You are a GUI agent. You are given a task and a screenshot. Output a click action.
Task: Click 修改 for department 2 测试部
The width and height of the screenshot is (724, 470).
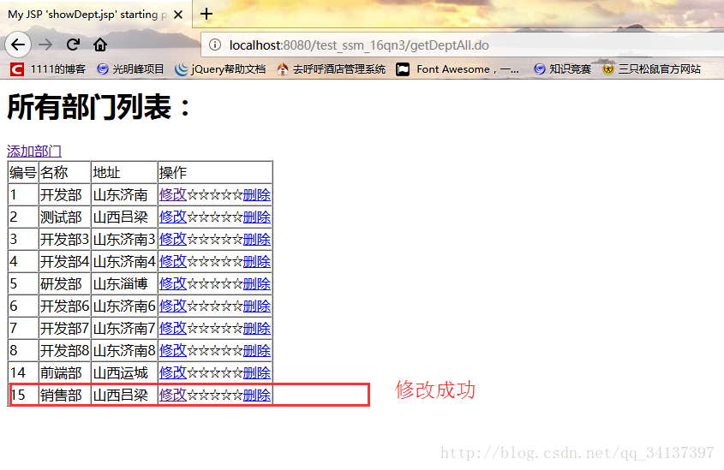click(173, 217)
